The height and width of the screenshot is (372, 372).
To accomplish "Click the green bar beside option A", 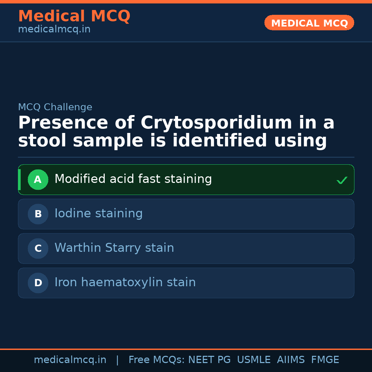I will (x=19, y=179).
